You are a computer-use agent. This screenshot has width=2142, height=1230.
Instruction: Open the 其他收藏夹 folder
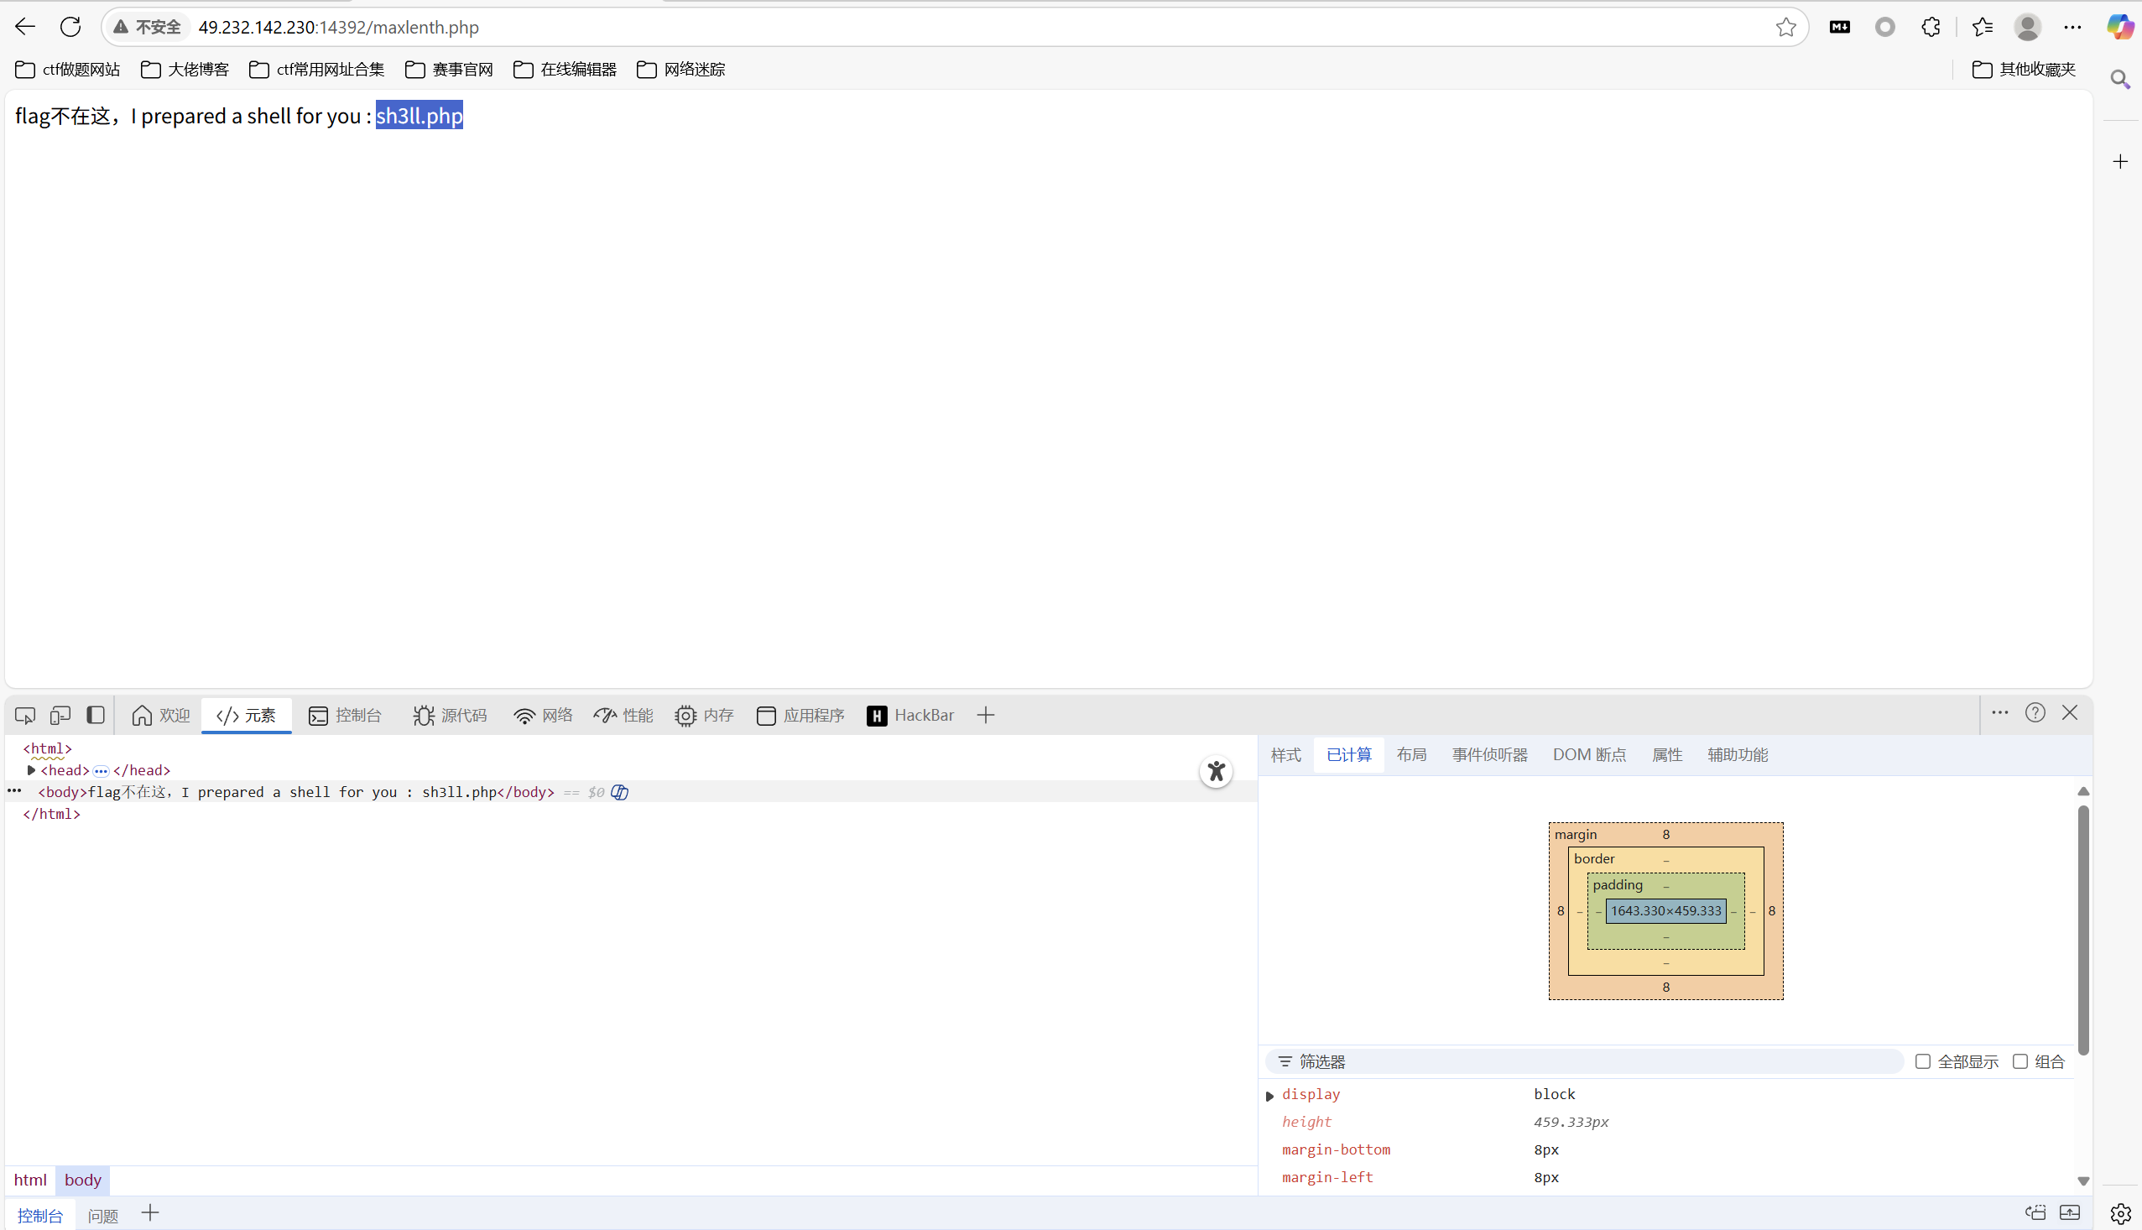point(2024,70)
